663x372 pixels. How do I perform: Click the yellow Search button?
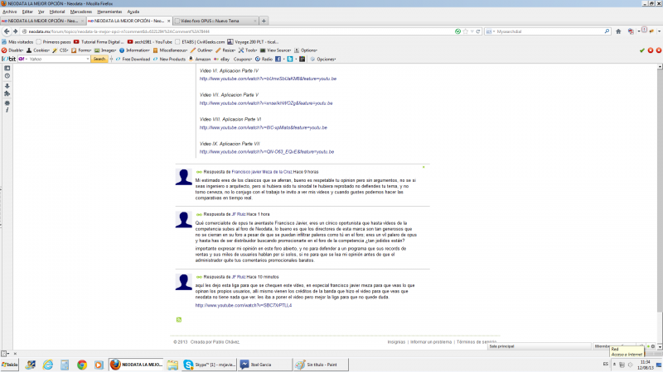[99, 60]
